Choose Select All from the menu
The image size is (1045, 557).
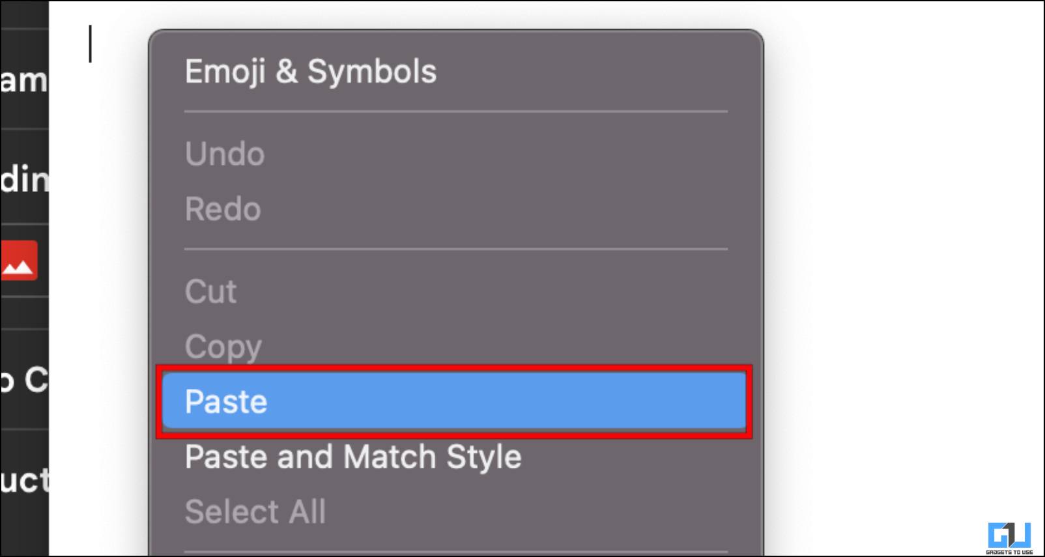255,511
